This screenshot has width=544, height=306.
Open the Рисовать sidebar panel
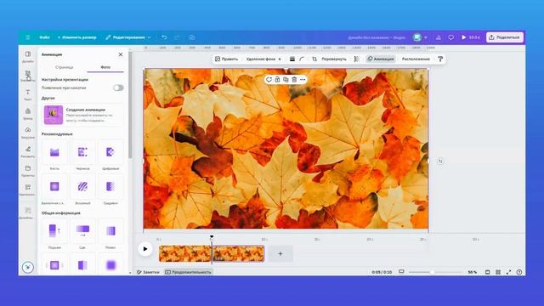point(28,151)
